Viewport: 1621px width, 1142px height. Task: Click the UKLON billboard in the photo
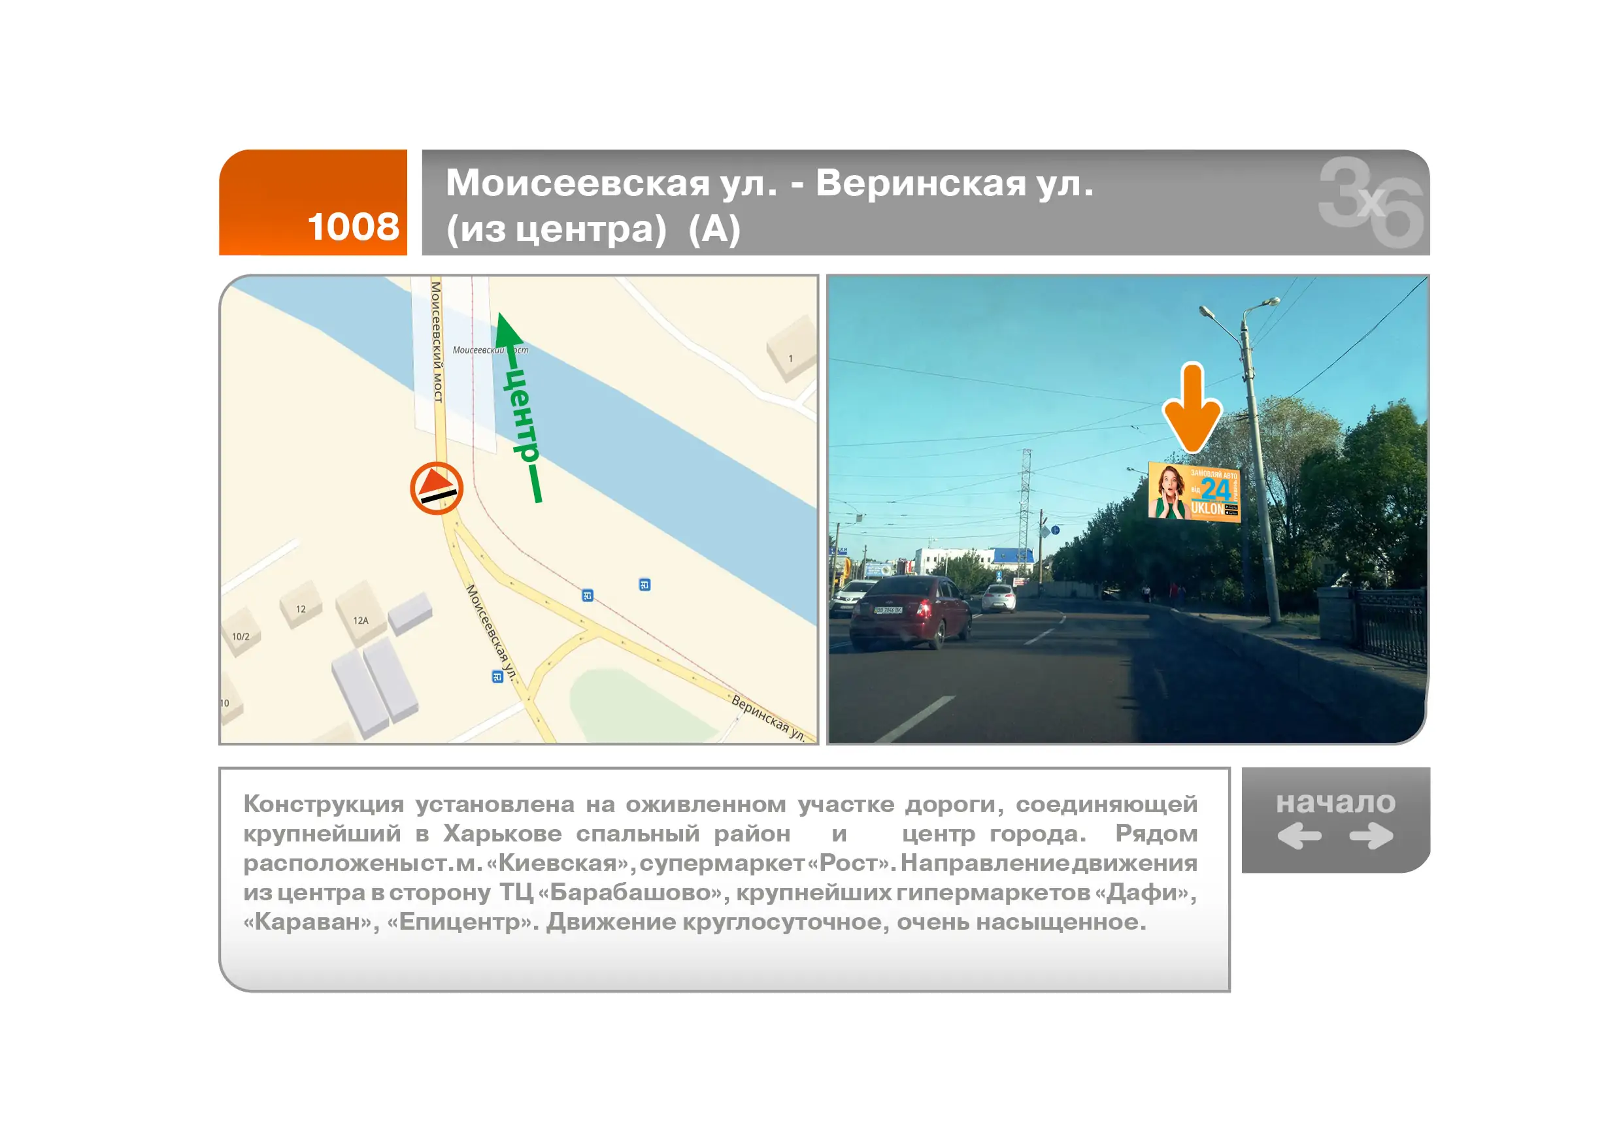[x=1194, y=492]
